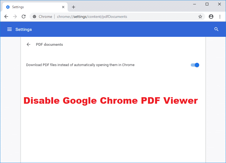Click the profile avatar in toolbar
The height and width of the screenshot is (163, 226).
tap(211, 17)
